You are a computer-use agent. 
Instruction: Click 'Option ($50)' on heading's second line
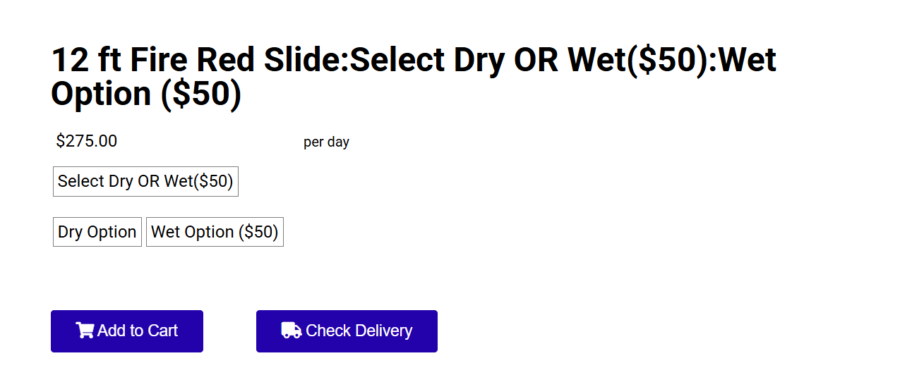[146, 94]
